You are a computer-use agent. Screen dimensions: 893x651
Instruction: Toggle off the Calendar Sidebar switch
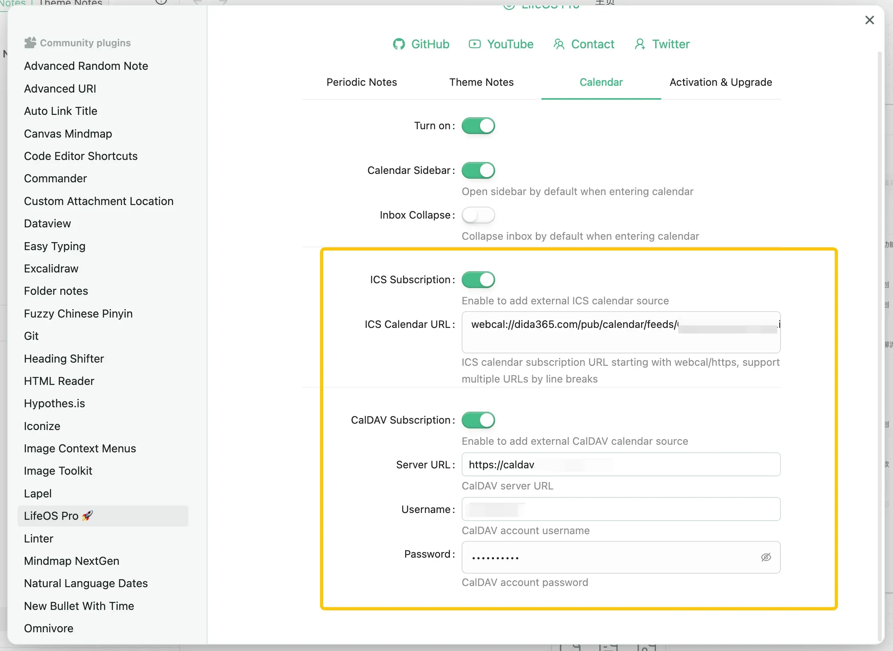[478, 170]
